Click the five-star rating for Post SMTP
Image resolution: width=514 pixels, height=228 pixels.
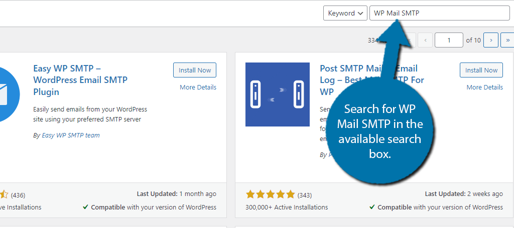pyautogui.click(x=270, y=194)
